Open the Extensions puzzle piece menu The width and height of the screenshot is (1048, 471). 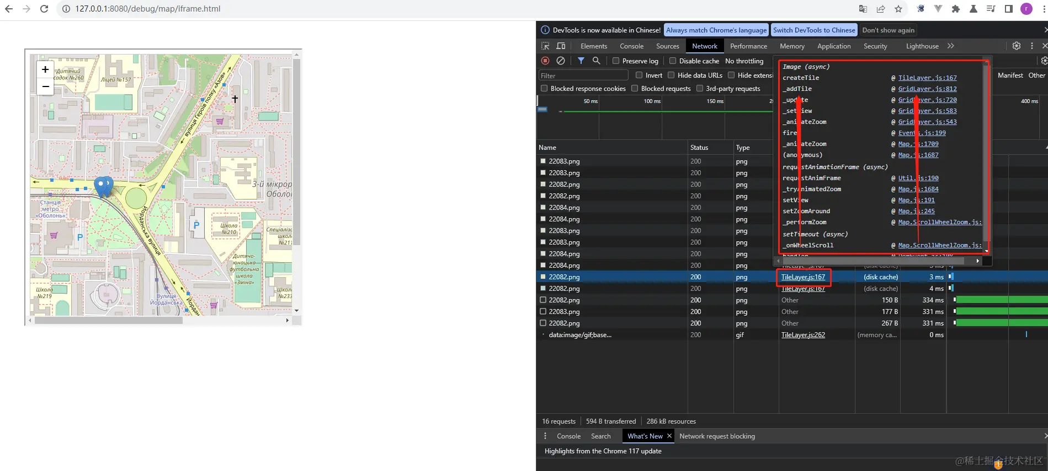(x=956, y=9)
